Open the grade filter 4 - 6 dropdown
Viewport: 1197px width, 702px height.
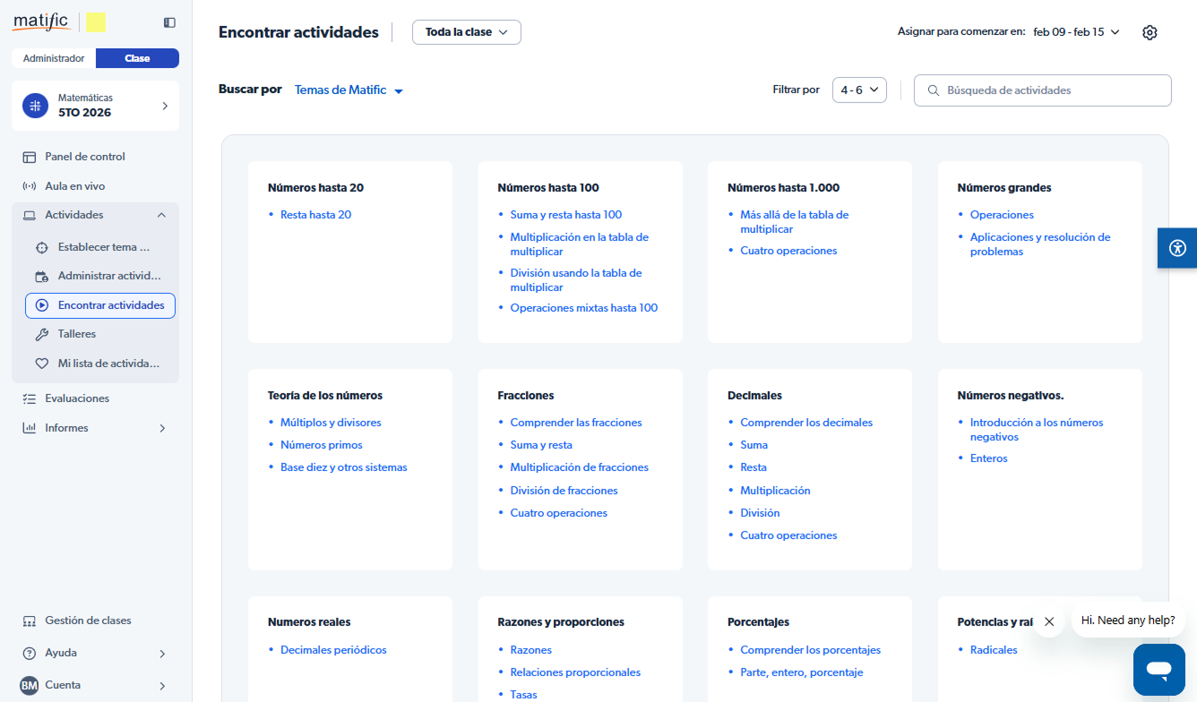858,90
